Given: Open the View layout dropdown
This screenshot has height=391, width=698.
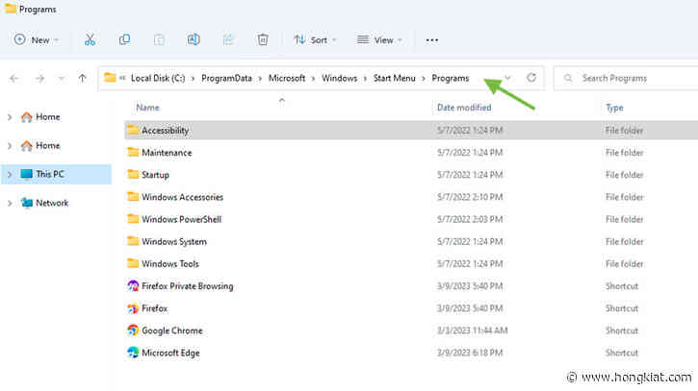Looking at the screenshot, I should tap(379, 40).
